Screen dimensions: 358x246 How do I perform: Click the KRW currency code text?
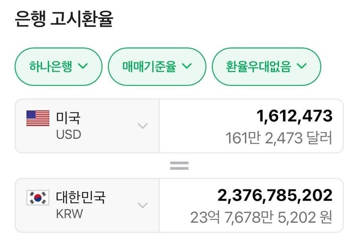pos(70,214)
